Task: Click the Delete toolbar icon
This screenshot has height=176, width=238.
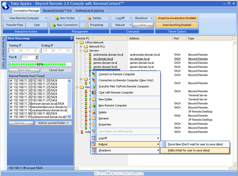Action: click(89, 18)
